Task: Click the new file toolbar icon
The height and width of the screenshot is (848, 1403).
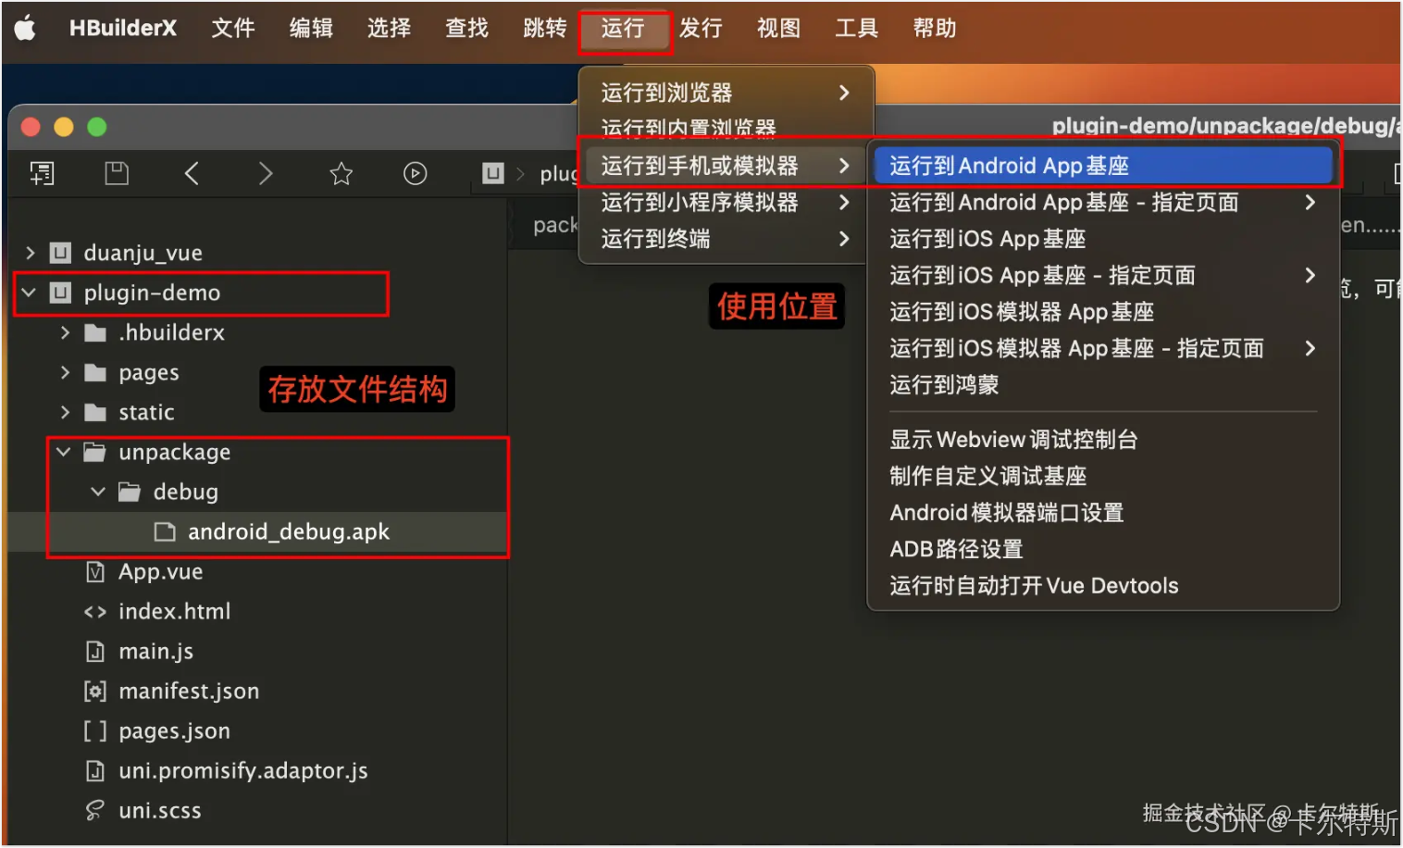Action: pyautogui.click(x=43, y=173)
